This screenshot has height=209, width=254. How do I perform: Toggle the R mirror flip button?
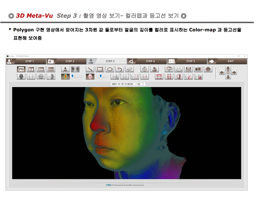pyautogui.click(x=75, y=69)
